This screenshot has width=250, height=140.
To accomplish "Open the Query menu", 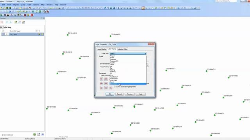I will [x=23, y=5].
